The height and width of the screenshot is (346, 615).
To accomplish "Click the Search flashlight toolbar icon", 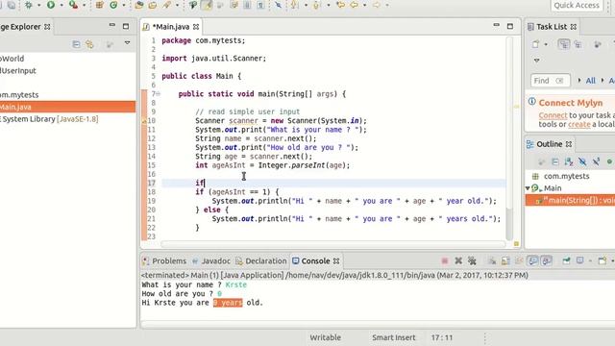I will (x=167, y=5).
